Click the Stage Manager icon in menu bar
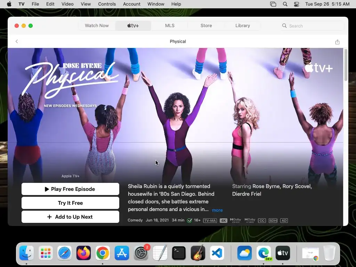This screenshot has height=267, width=356. click(273, 4)
